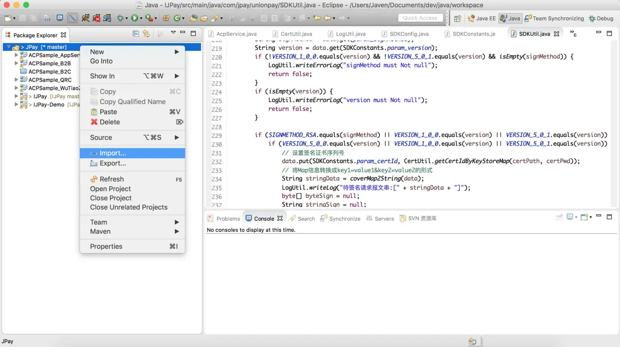This screenshot has width=620, height=347.
Task: Click Collapse All in Package Explorer
Action: coord(136,34)
